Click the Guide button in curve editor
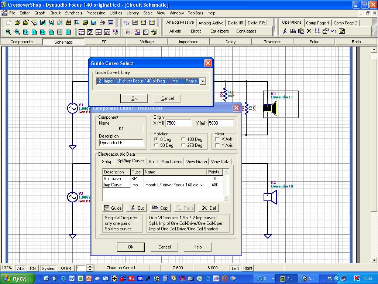 [x=113, y=208]
